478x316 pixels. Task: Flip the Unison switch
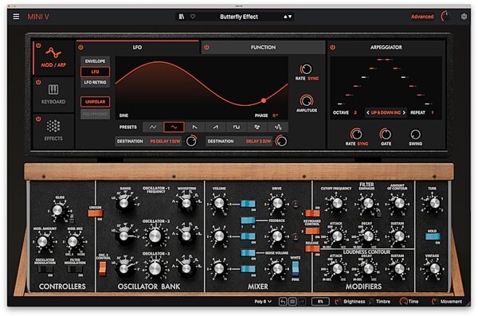95,213
